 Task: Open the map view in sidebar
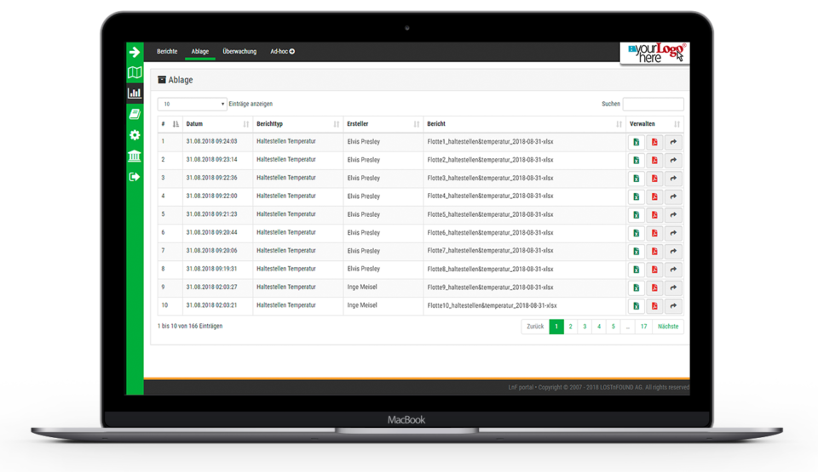(134, 73)
